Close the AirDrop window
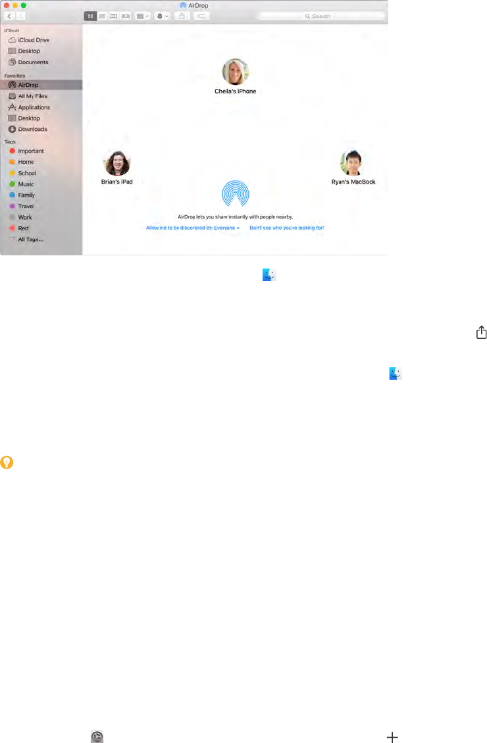 7,5
